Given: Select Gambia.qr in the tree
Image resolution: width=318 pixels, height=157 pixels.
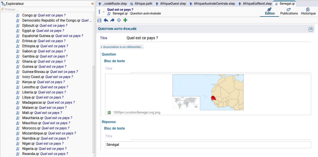Looking at the screenshot, I should coord(42,56).
